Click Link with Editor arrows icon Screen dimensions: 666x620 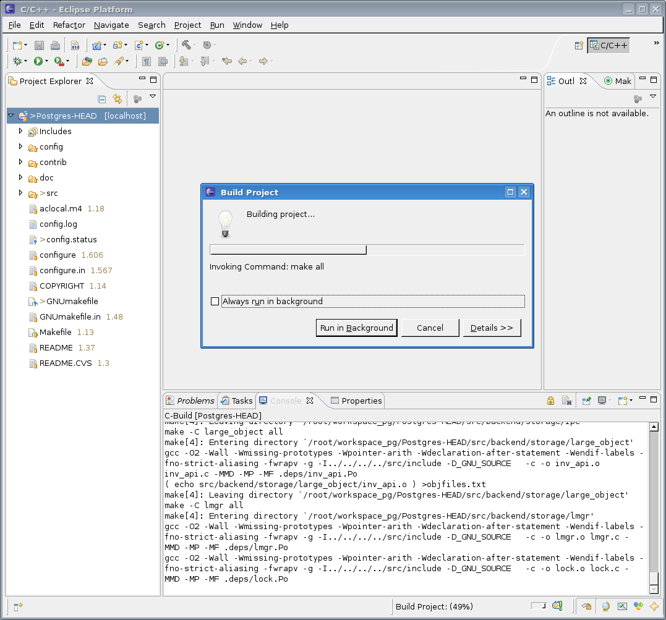[x=117, y=99]
